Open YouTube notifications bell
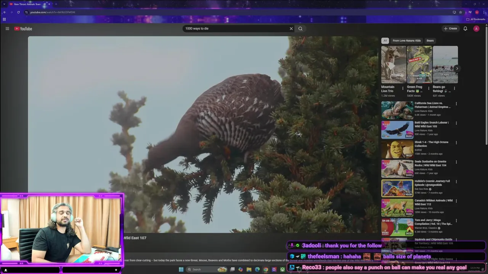488x274 pixels. 465,29
